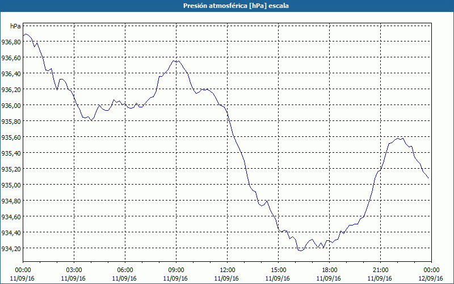Click the curve minimum after 16:00
The height and width of the screenshot is (284, 454).
pyautogui.click(x=301, y=250)
